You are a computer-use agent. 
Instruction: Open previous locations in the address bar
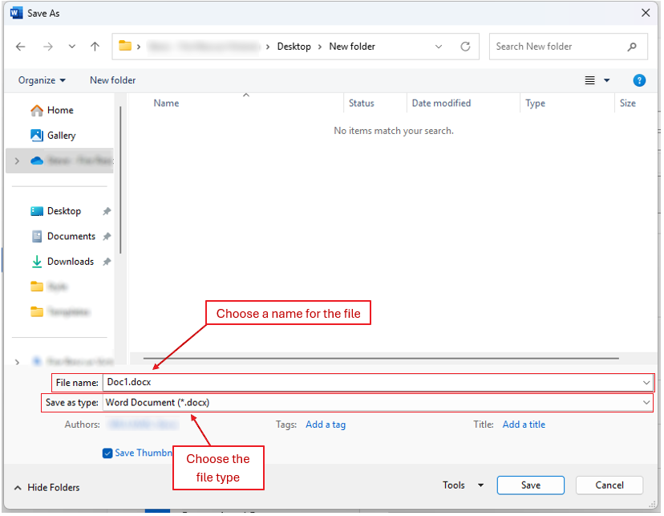coord(438,47)
